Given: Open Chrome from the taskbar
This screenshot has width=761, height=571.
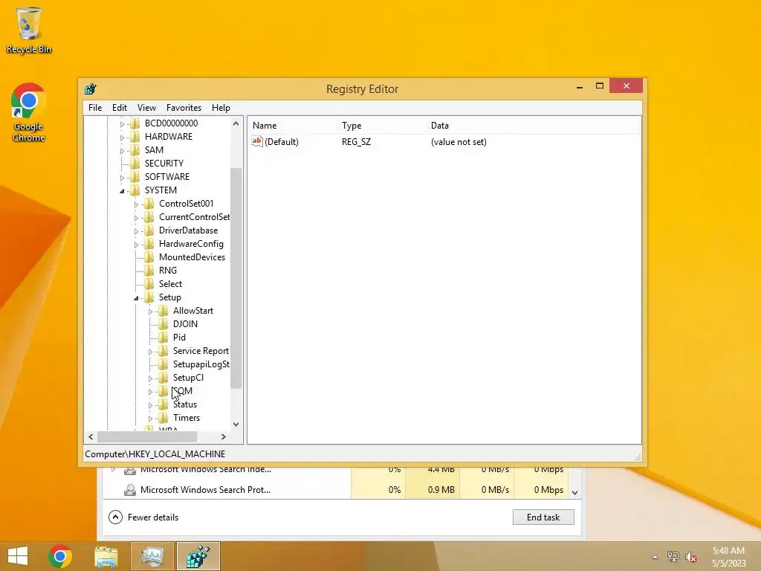Looking at the screenshot, I should 60,556.
